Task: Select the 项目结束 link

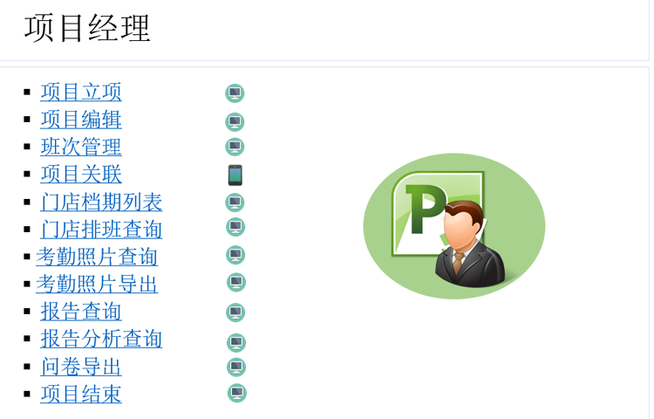Action: 81,394
